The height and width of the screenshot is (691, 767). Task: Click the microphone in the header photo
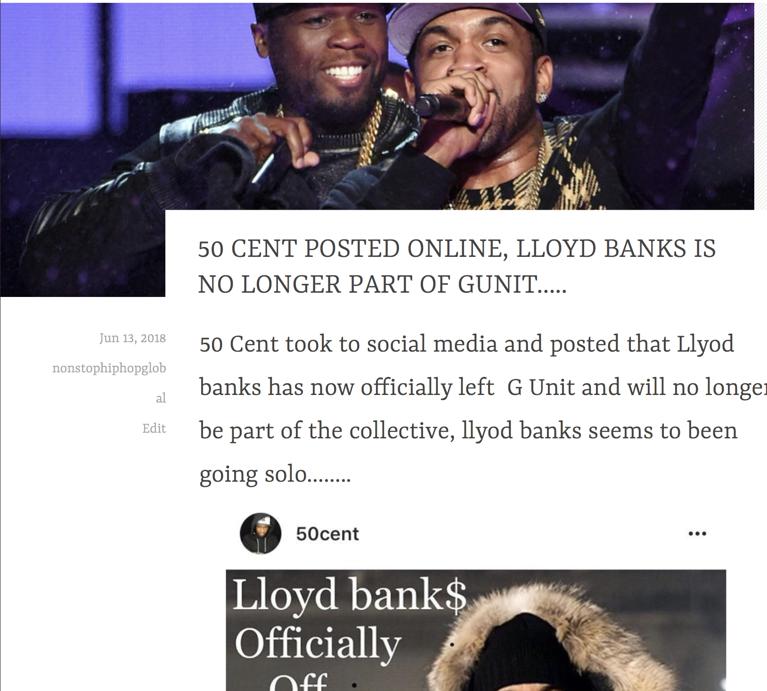coord(436,105)
